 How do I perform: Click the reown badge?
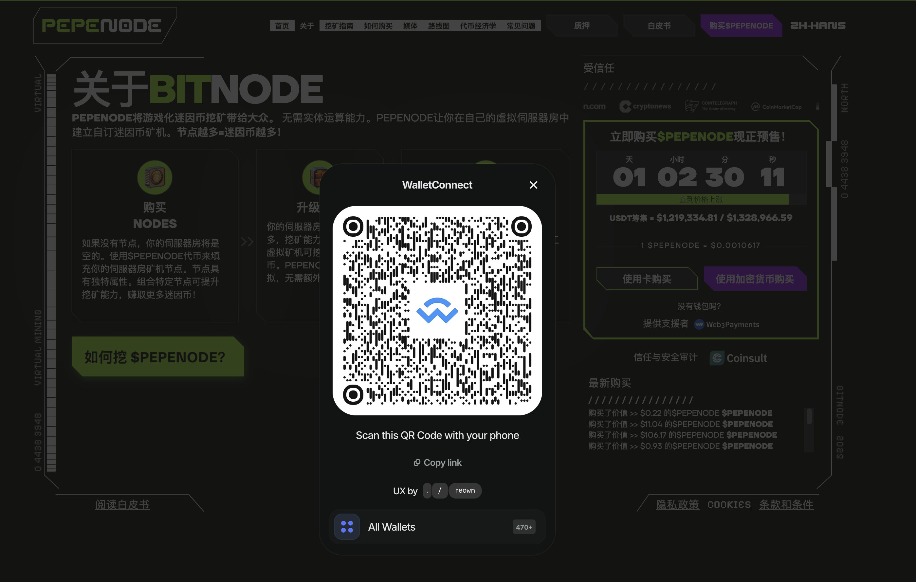coord(465,491)
